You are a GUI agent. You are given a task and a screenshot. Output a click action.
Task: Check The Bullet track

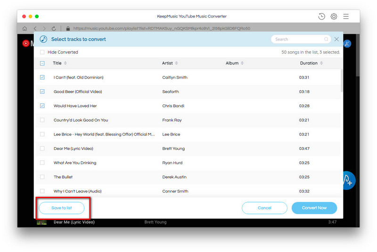(42, 177)
